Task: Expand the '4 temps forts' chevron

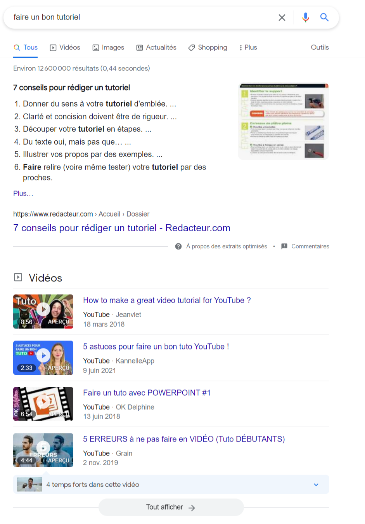Action: pyautogui.click(x=316, y=485)
